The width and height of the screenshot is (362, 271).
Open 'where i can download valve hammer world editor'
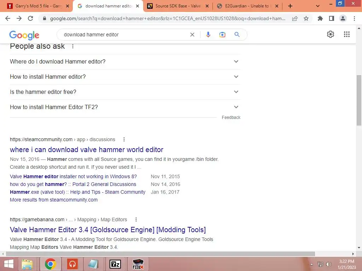tap(87, 150)
